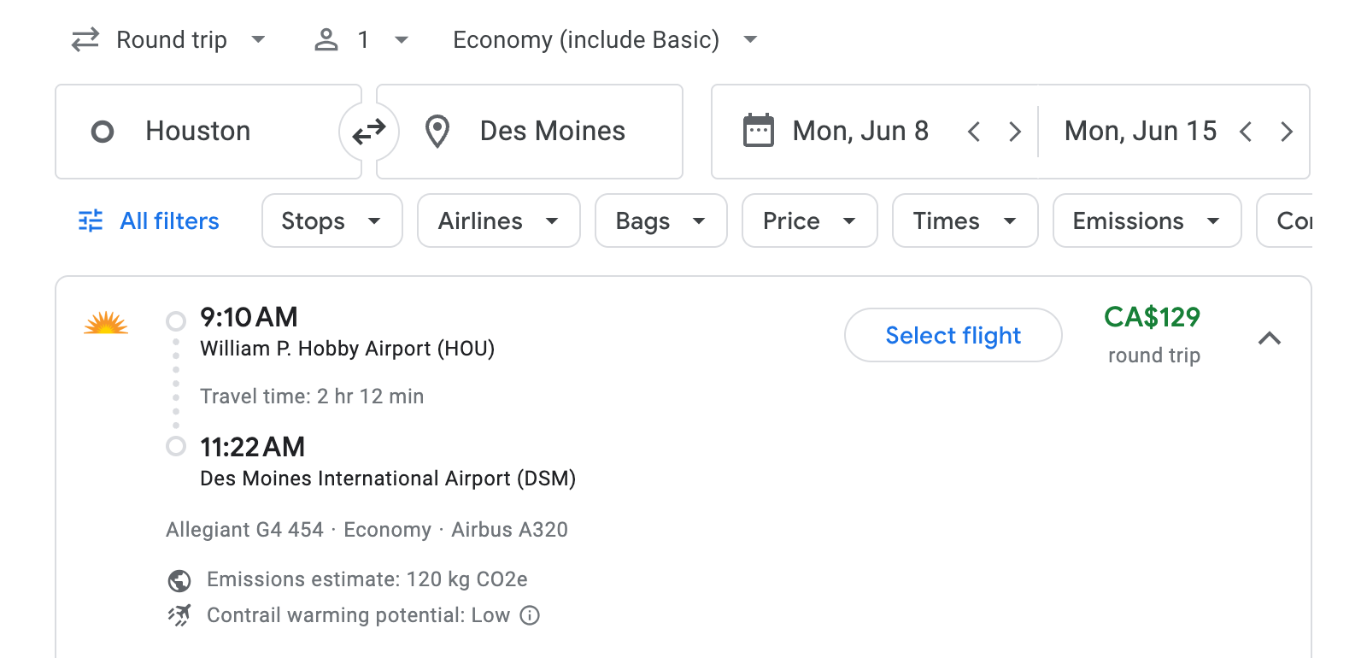
Task: Click the round trip arrows icon
Action: pos(84,39)
